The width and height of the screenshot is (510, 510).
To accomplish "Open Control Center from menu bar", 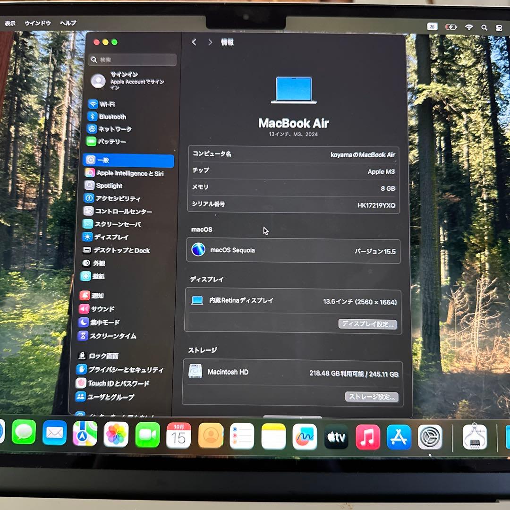I will (x=499, y=28).
